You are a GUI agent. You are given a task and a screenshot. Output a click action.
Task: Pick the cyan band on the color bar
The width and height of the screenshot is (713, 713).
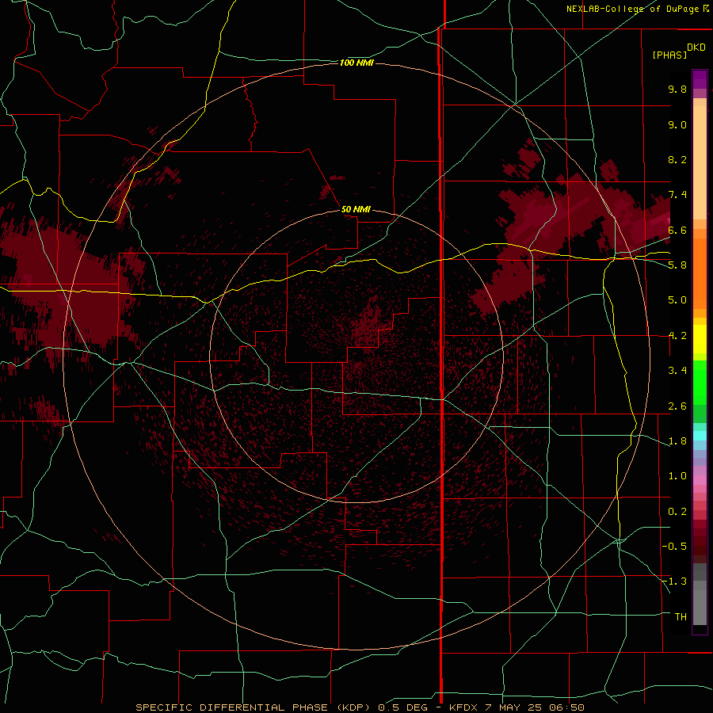(700, 436)
